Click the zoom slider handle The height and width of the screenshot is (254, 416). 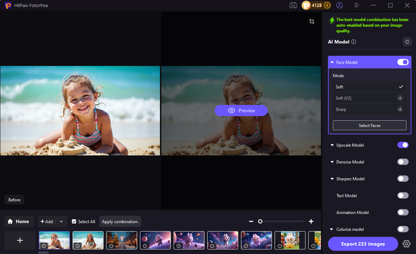click(x=260, y=221)
